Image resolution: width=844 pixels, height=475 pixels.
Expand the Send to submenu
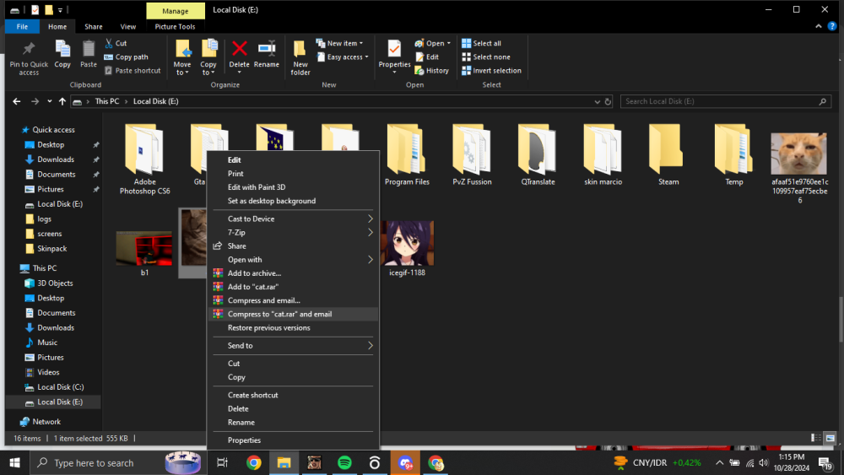click(x=294, y=346)
